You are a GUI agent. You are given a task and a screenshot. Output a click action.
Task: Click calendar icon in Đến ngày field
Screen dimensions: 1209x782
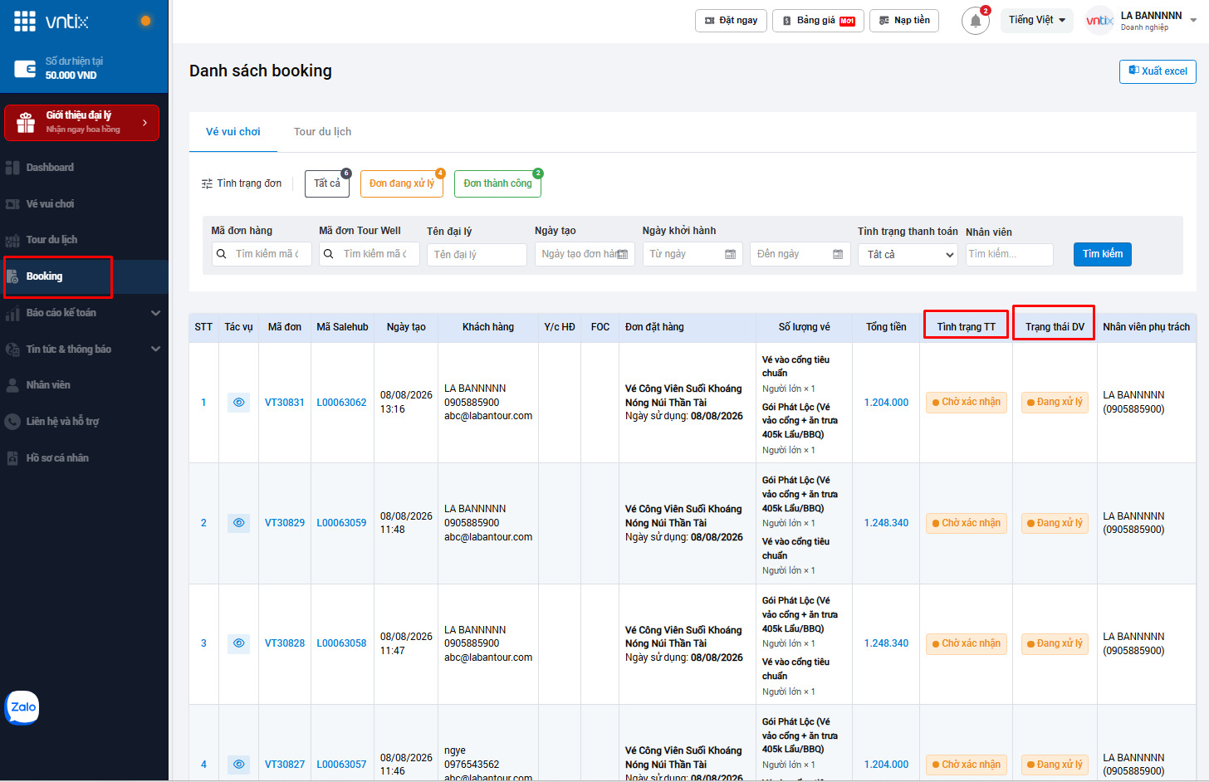tap(838, 254)
